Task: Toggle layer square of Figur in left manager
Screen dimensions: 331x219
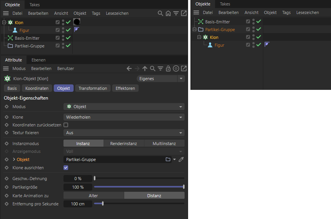Action: 57,30
